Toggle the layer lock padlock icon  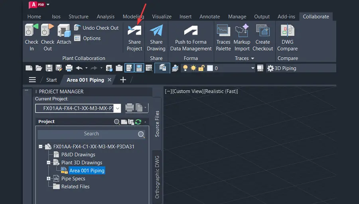[201, 68]
